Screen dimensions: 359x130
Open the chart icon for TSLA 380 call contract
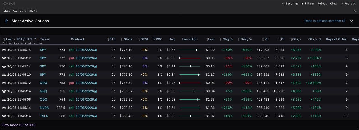pyautogui.click(x=96, y=116)
